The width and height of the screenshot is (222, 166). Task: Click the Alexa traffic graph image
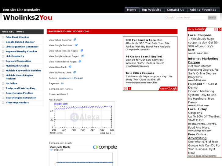82,118
